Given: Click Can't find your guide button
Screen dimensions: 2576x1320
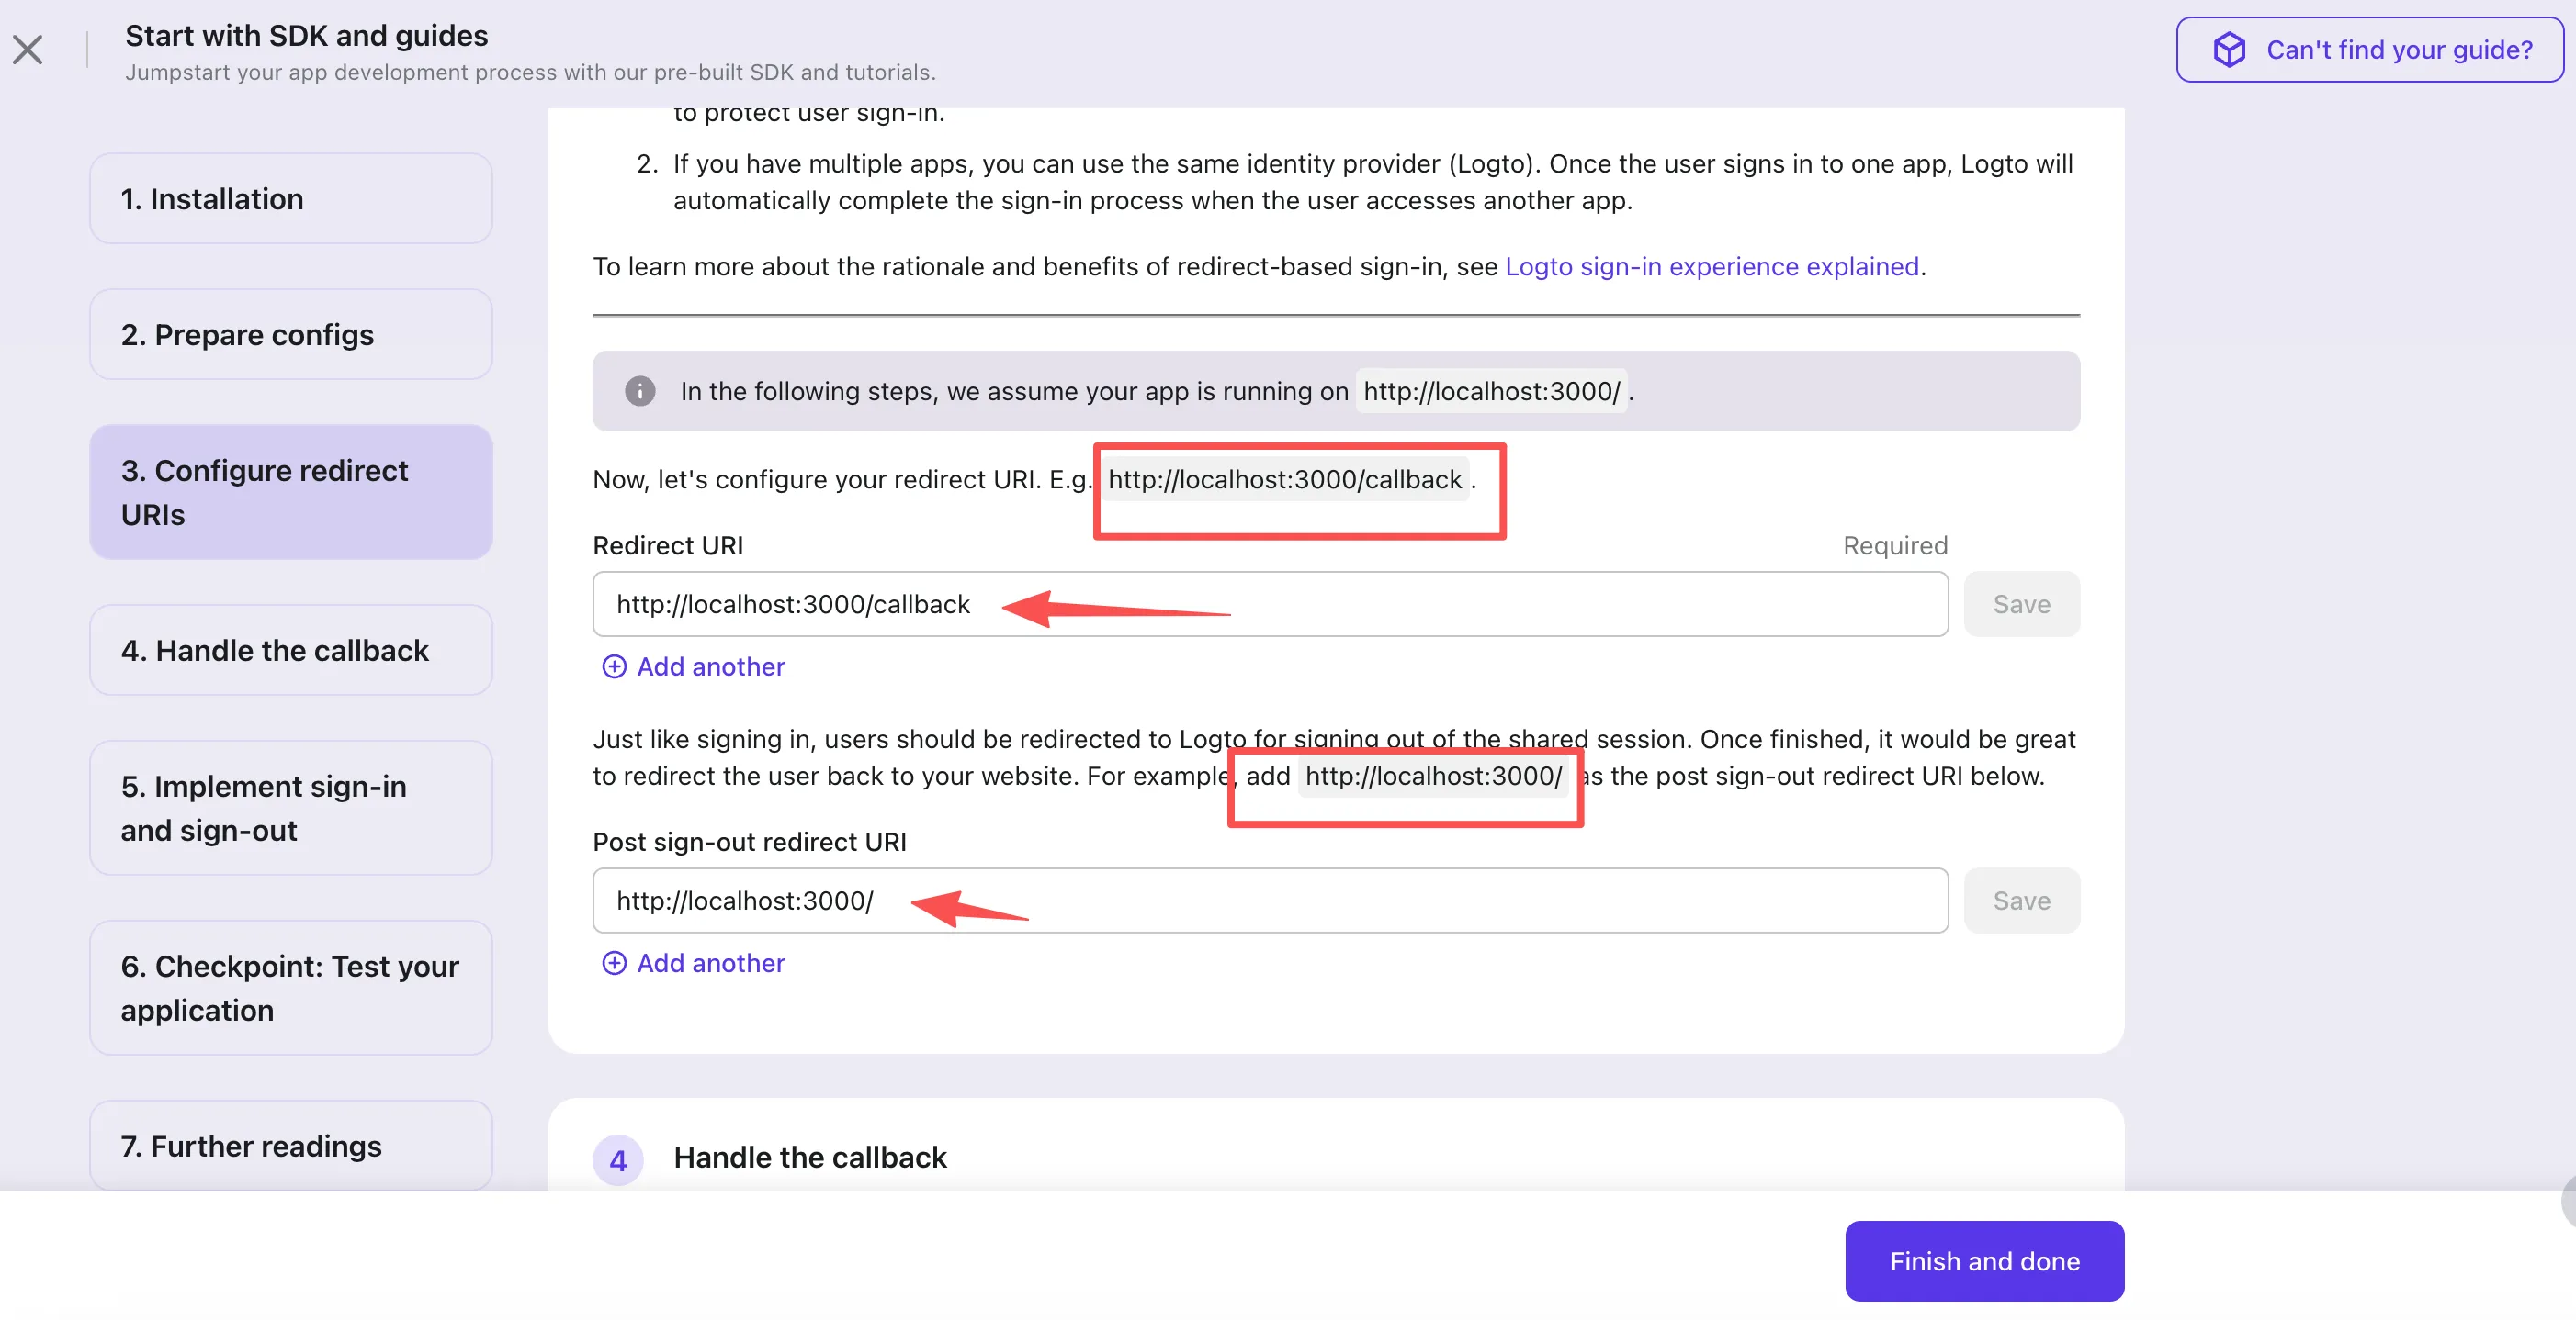Looking at the screenshot, I should pyautogui.click(x=2369, y=49).
